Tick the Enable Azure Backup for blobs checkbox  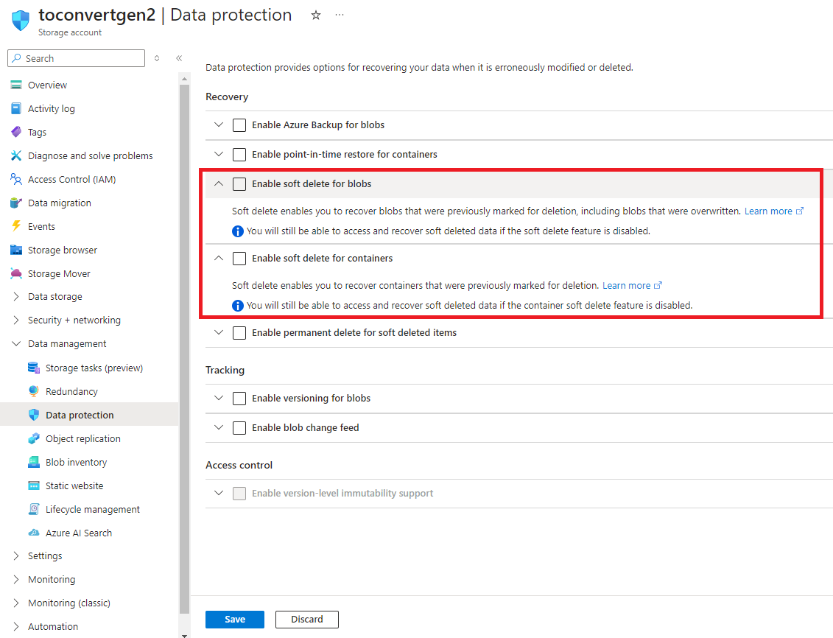tap(239, 125)
